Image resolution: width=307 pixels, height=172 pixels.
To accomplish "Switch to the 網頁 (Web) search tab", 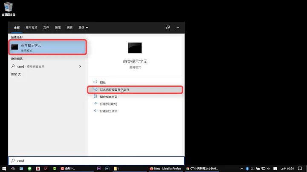I will pyautogui.click(x=70, y=28).
